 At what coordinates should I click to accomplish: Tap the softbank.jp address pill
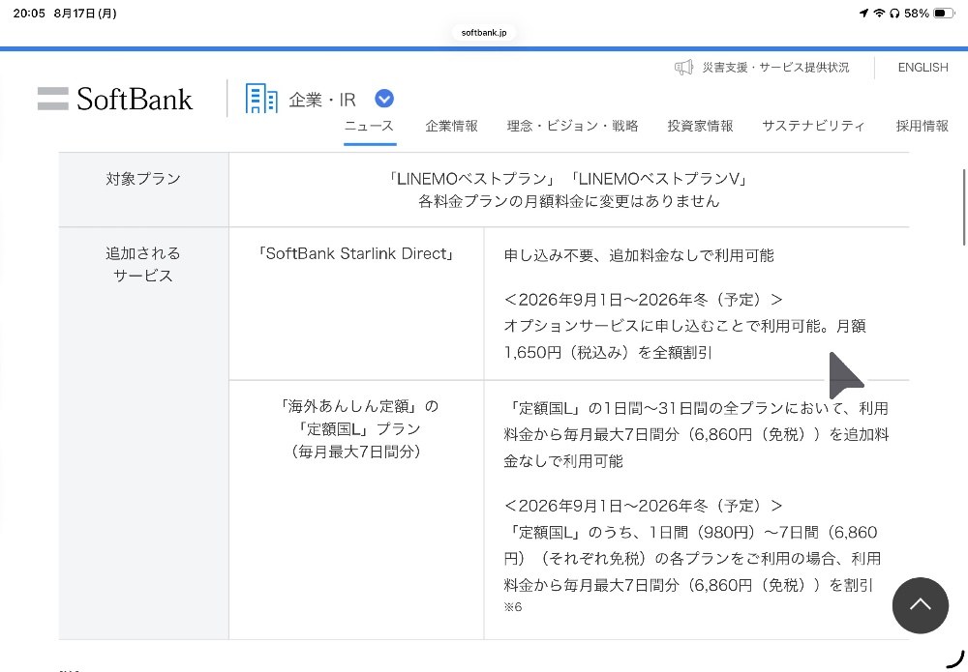pos(484,33)
